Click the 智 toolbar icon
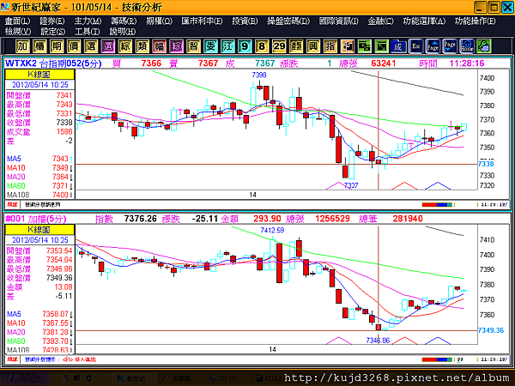515x386 pixels. click(193, 46)
